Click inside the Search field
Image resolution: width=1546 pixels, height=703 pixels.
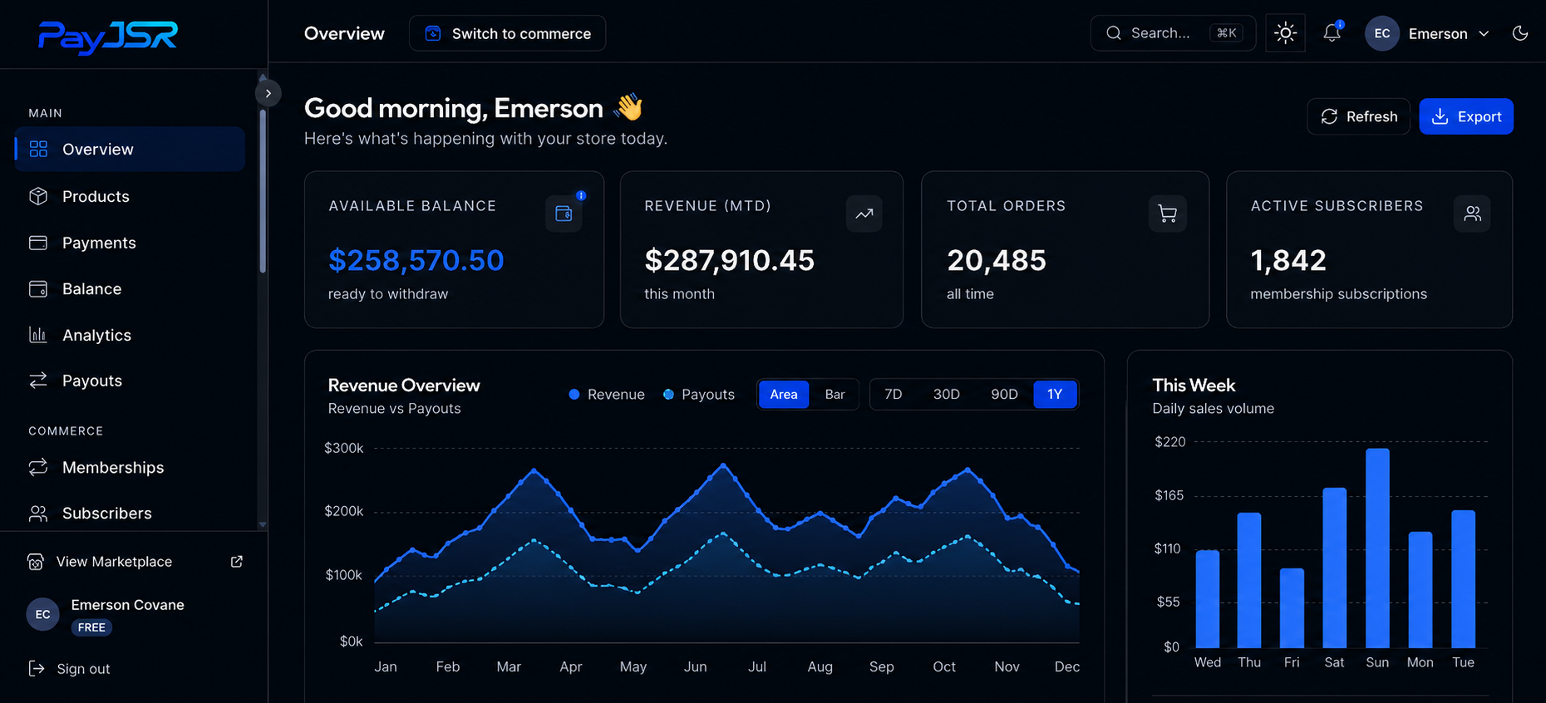1173,33
